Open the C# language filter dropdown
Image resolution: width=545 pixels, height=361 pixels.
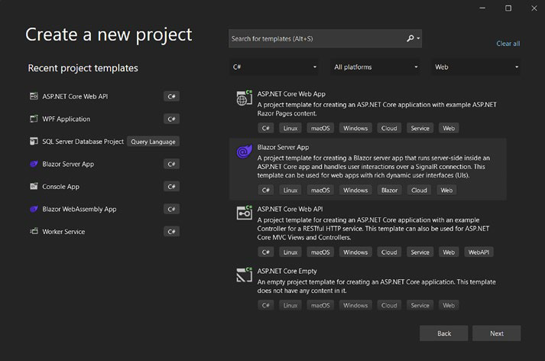(274, 67)
